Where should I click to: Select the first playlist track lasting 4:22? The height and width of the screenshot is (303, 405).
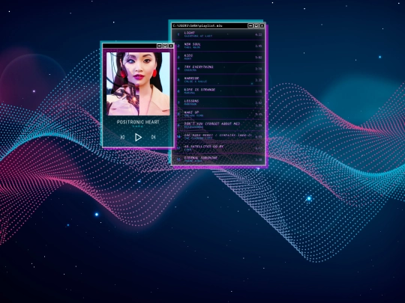(219, 34)
